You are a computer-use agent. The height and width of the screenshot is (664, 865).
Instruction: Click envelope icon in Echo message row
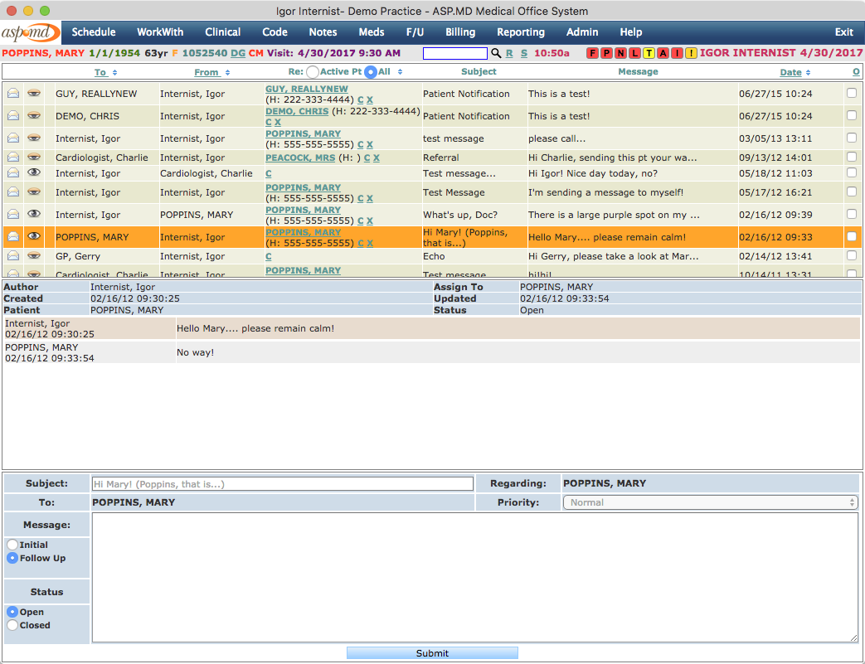(x=13, y=256)
